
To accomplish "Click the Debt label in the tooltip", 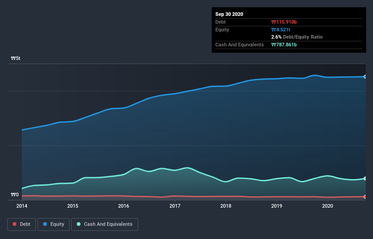I will click(x=220, y=22).
